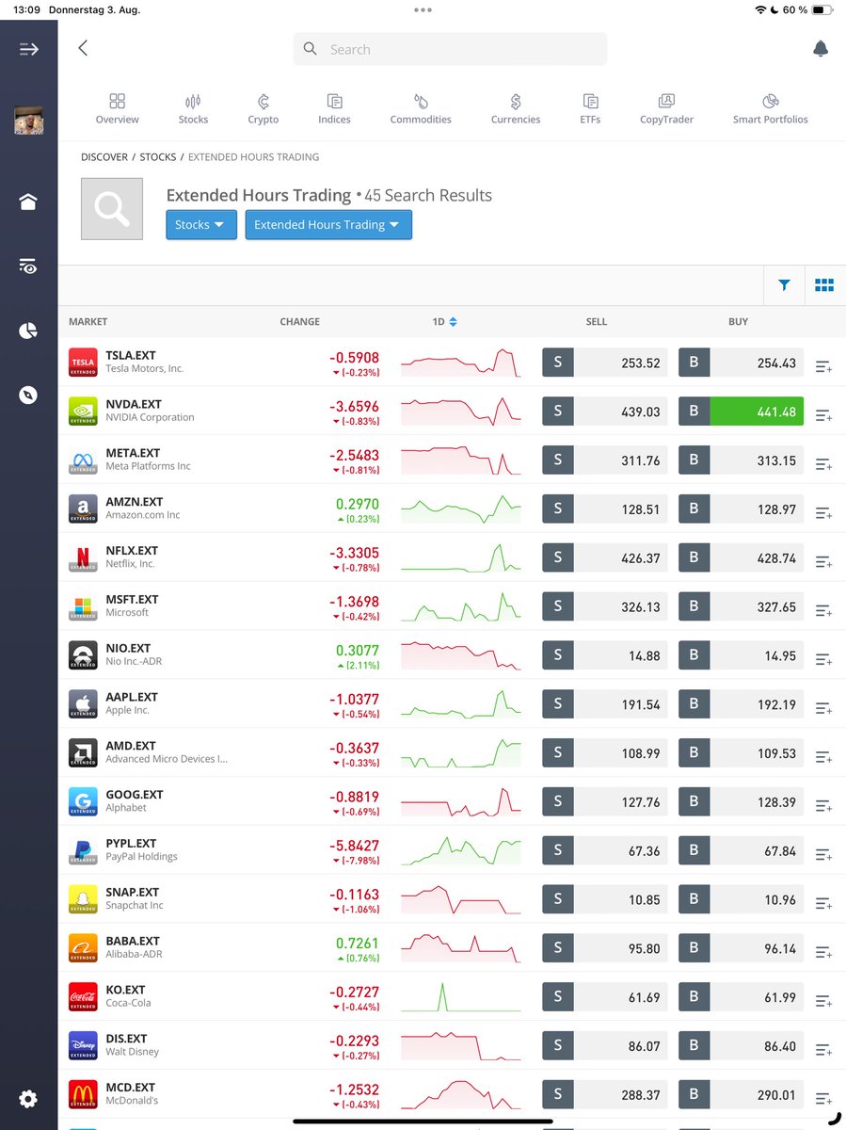Open iPad multitasking three-dot menu
Screen dimensions: 846x1130
click(423, 9)
